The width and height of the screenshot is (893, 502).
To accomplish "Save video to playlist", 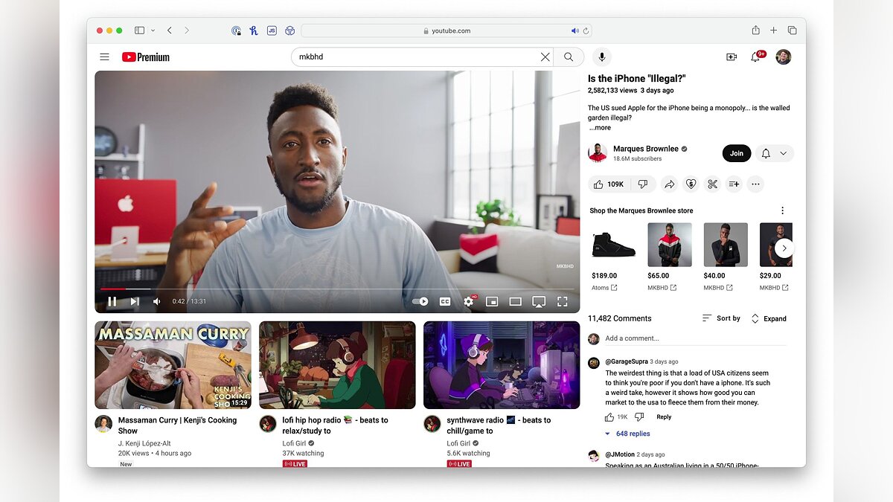I will 734,184.
